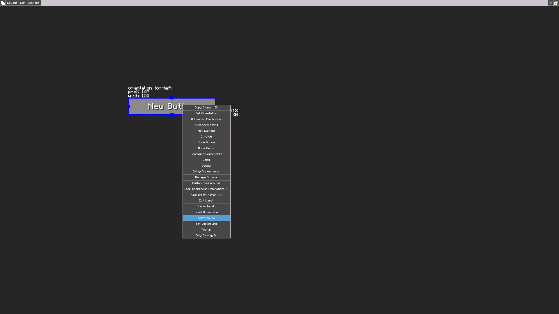Open the Stretch submenu

click(206, 137)
